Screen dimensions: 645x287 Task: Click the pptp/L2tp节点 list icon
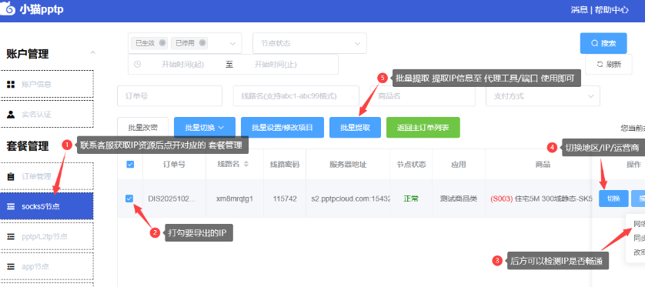11,237
